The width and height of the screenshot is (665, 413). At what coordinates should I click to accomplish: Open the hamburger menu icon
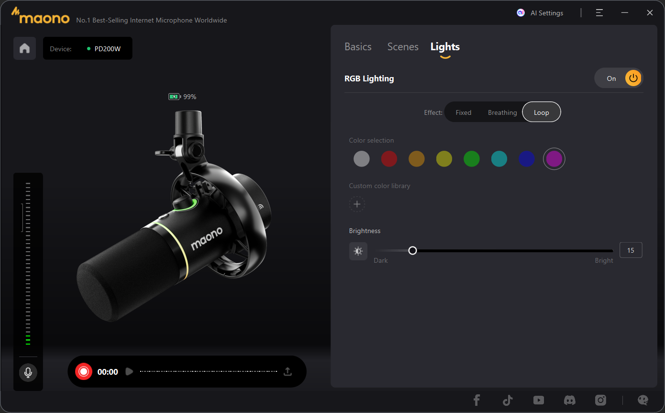click(599, 13)
